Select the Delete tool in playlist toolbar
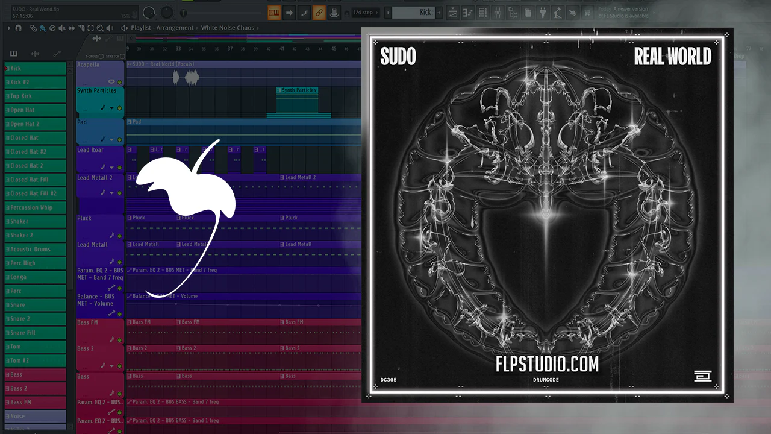 click(52, 28)
